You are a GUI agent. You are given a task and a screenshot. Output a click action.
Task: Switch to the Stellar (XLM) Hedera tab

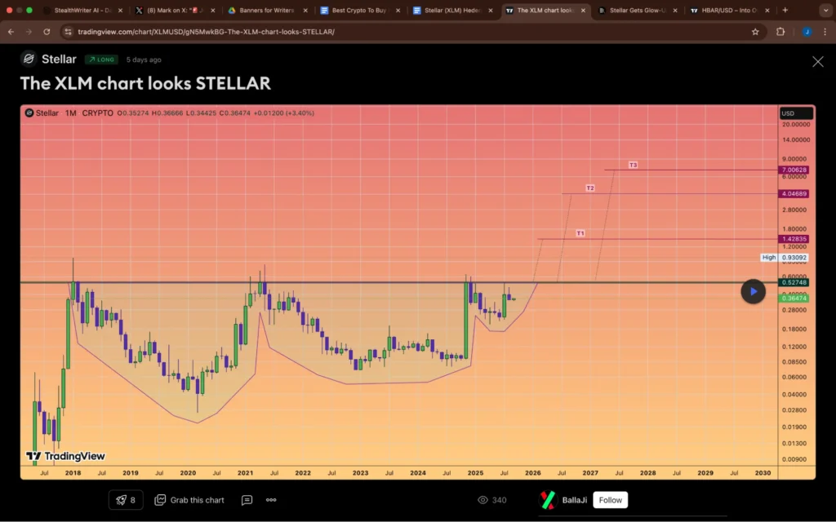coord(452,10)
